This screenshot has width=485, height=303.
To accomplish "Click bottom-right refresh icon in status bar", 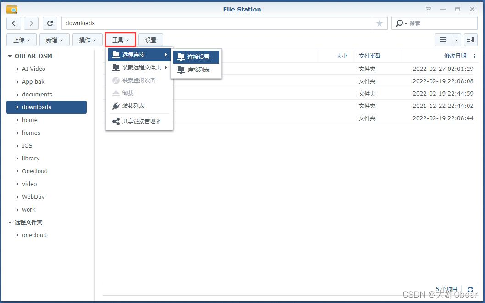I will 470,289.
